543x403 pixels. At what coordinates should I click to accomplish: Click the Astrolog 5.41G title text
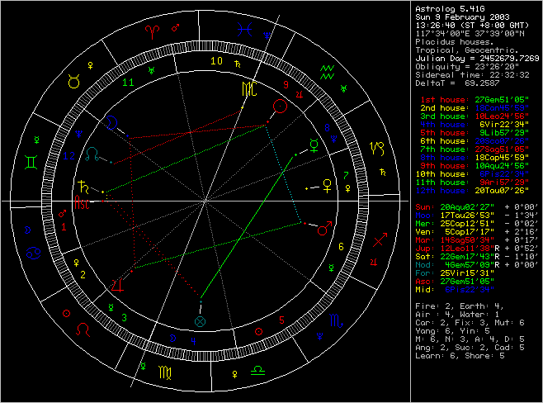(x=445, y=7)
